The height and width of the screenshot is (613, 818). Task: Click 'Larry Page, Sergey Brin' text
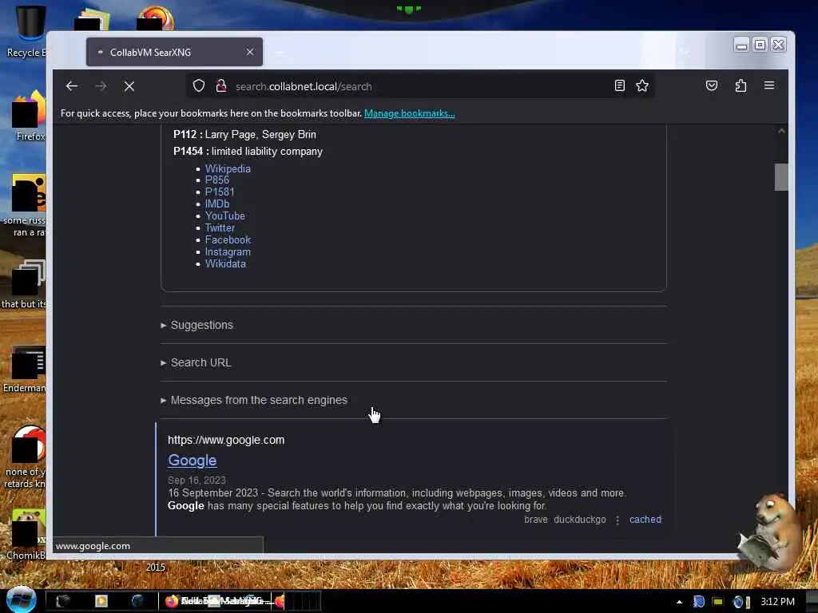click(260, 134)
